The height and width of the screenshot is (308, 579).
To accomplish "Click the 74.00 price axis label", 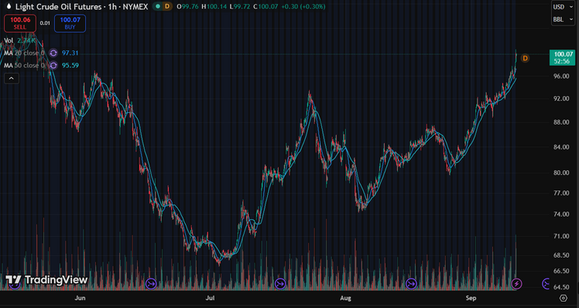I will click(x=560, y=214).
